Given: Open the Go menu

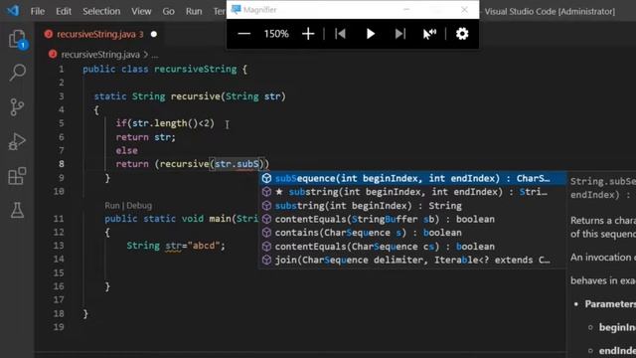Looking at the screenshot, I should point(168,11).
